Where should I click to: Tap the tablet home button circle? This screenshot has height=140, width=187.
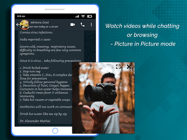(x=55, y=131)
